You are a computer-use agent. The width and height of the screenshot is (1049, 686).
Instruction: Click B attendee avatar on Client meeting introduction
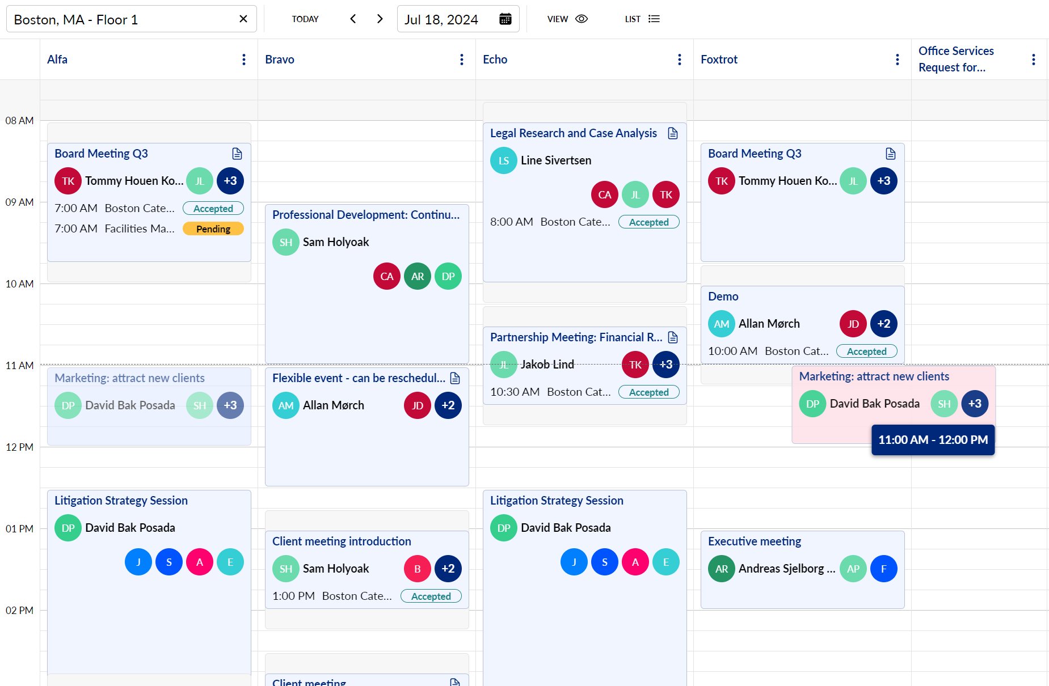(418, 569)
